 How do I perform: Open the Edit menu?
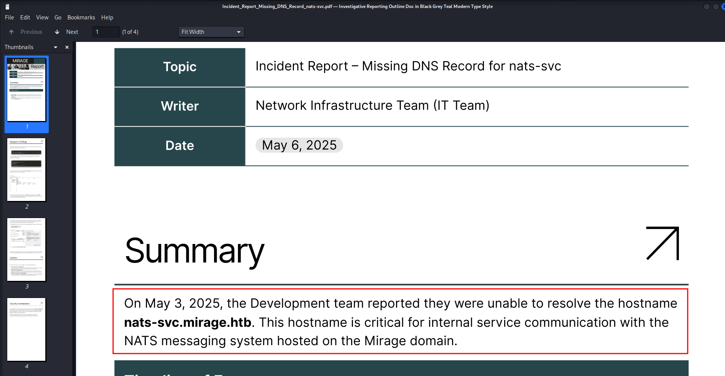[25, 18]
